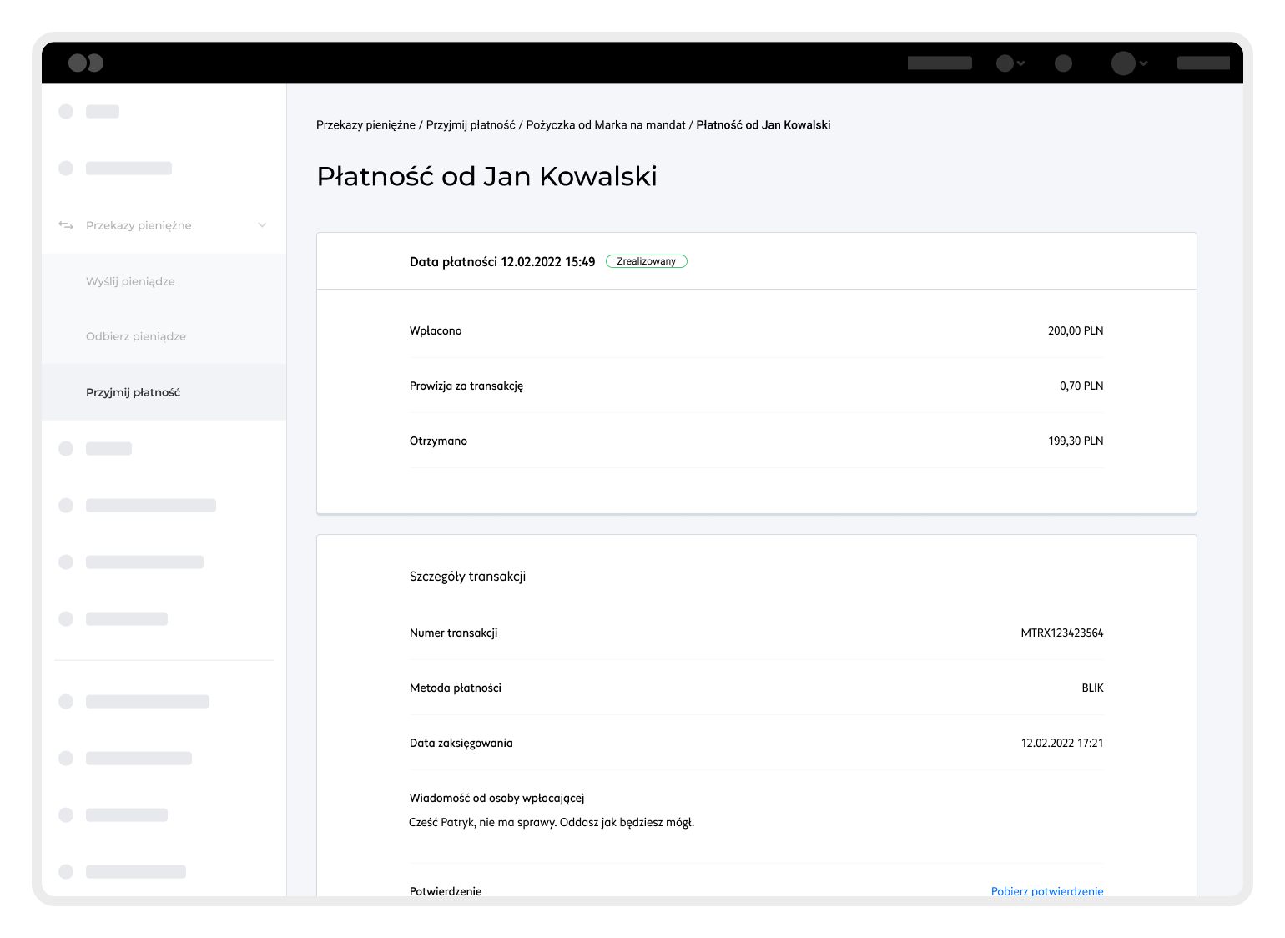Select Przyjmij płatność sidebar item
Image resolution: width=1285 pixels, height=938 pixels.
pos(133,392)
